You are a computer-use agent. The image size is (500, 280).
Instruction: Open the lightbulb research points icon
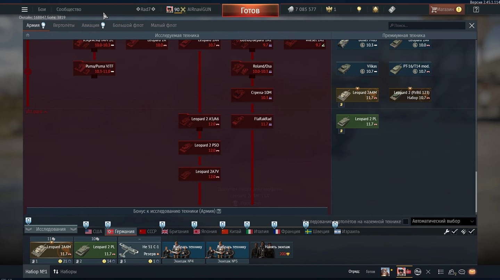(x=359, y=9)
